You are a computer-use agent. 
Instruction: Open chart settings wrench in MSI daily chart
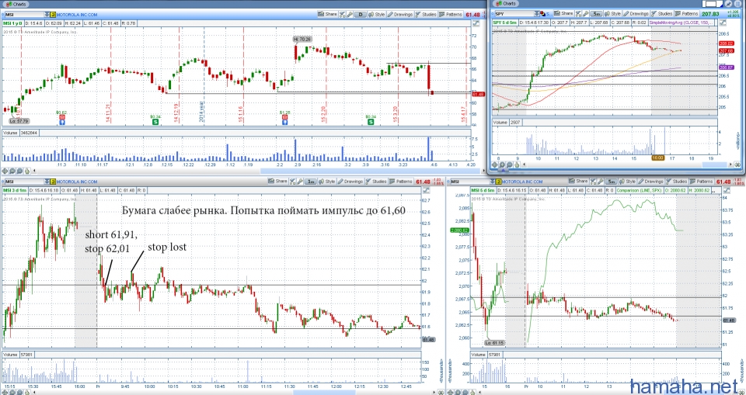(x=350, y=14)
